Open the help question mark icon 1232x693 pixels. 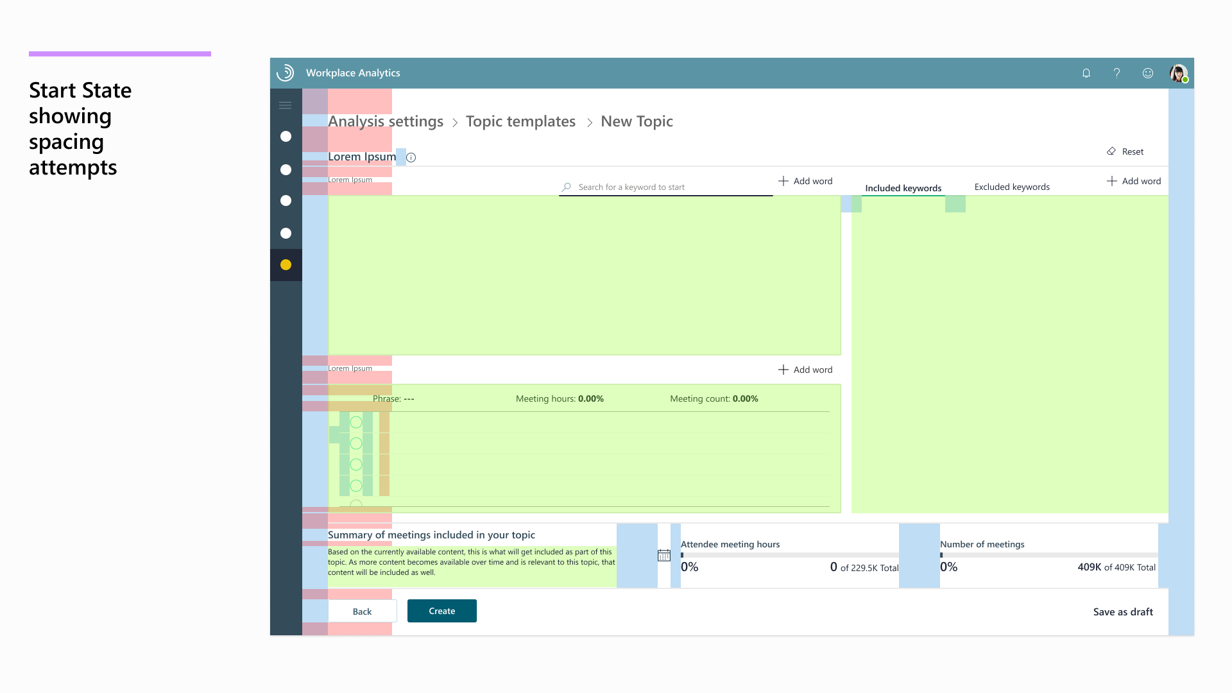tap(1116, 73)
